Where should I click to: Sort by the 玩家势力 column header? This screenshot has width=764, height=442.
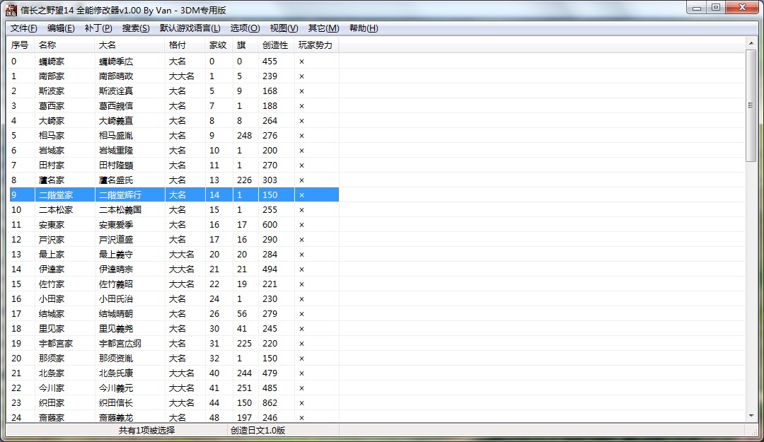[316, 45]
